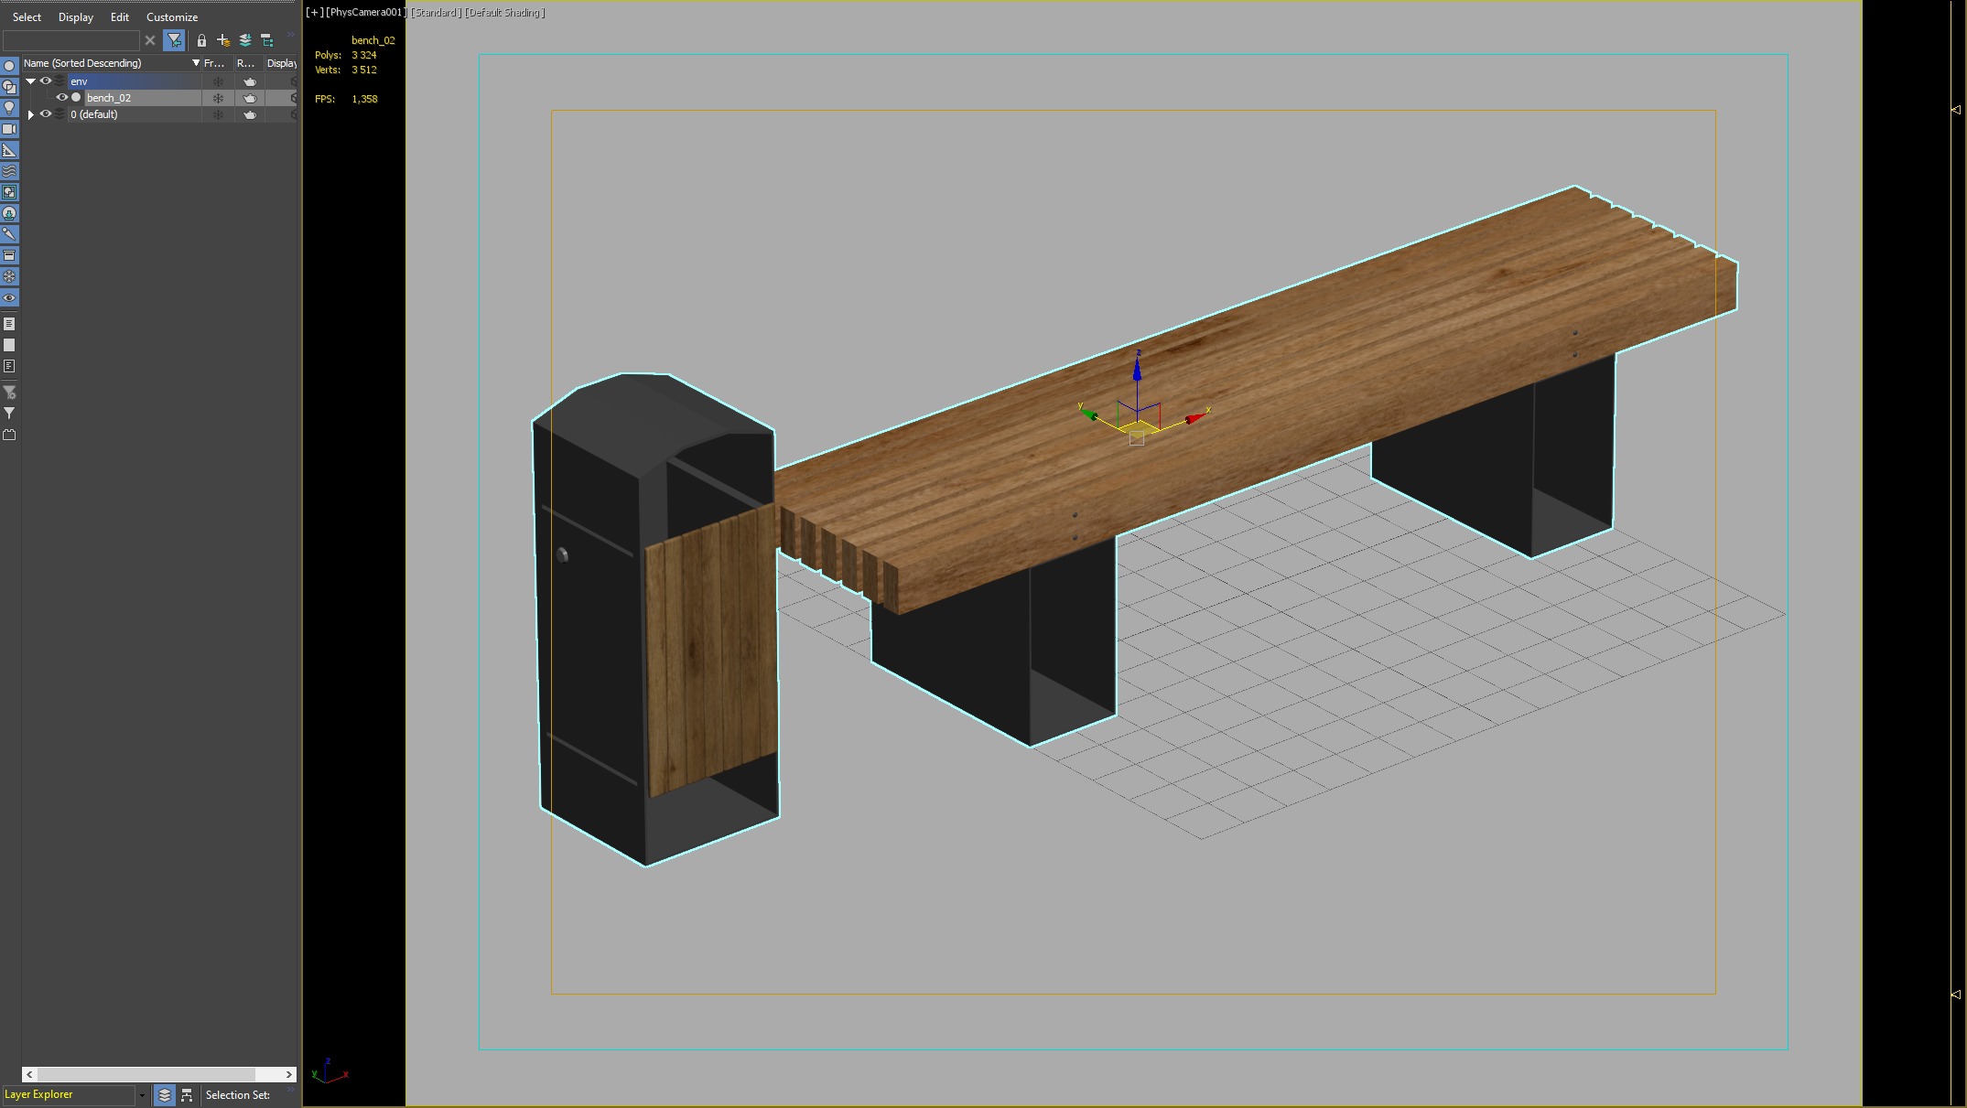
Task: Open the Display menu
Action: pos(76,16)
